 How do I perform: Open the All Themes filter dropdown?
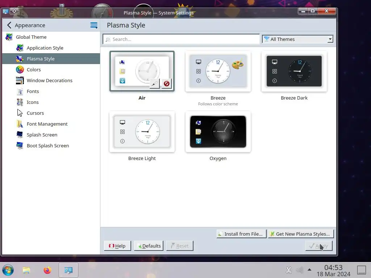click(x=298, y=39)
